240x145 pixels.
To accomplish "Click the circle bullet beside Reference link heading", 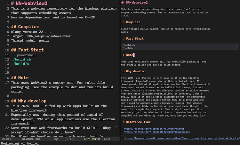I will pyautogui.click(x=123, y=122).
